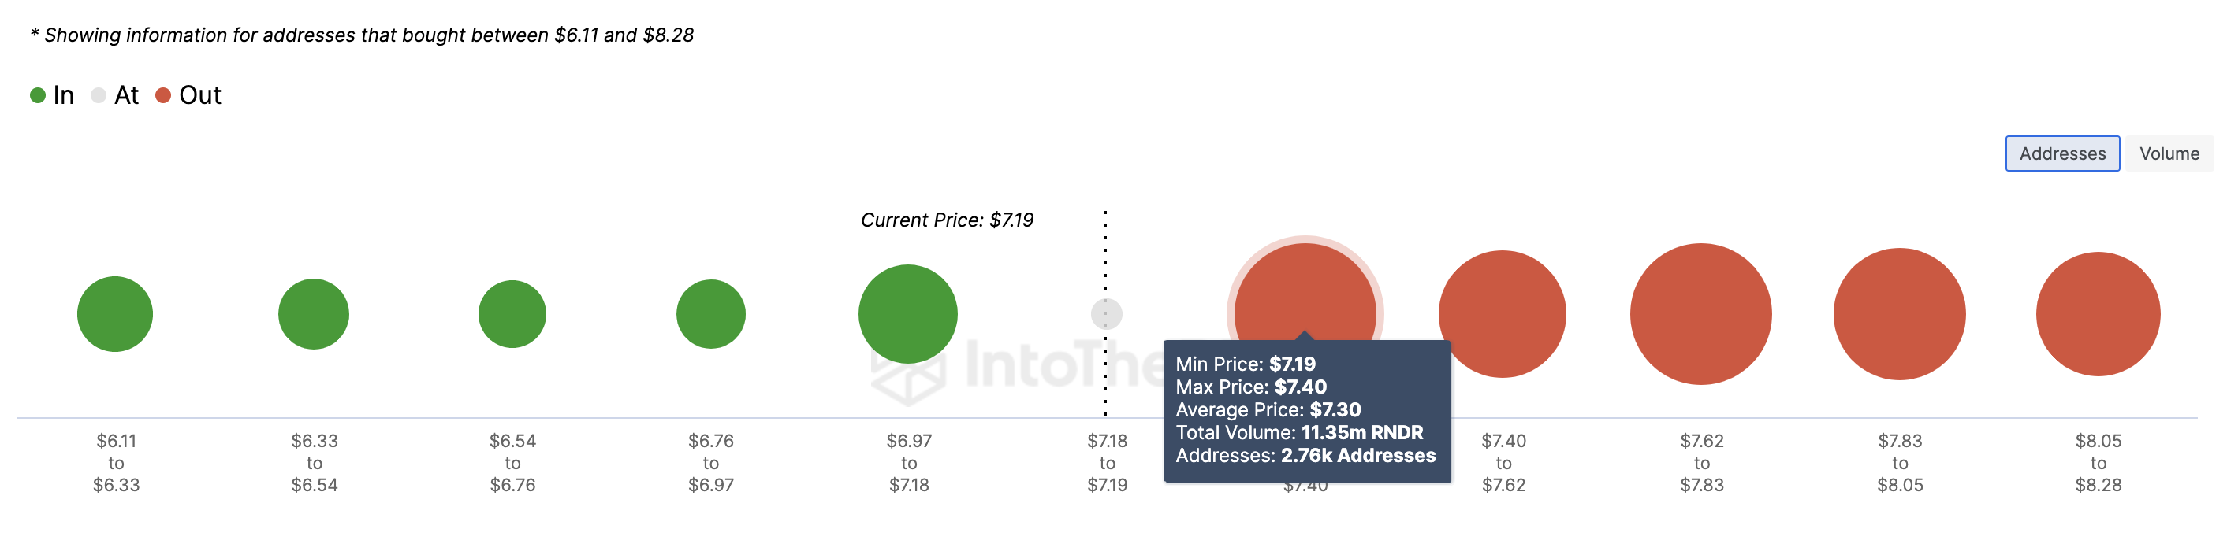
Task: Click the red bubble for $7.62 to $7.83
Action: pyautogui.click(x=1700, y=314)
